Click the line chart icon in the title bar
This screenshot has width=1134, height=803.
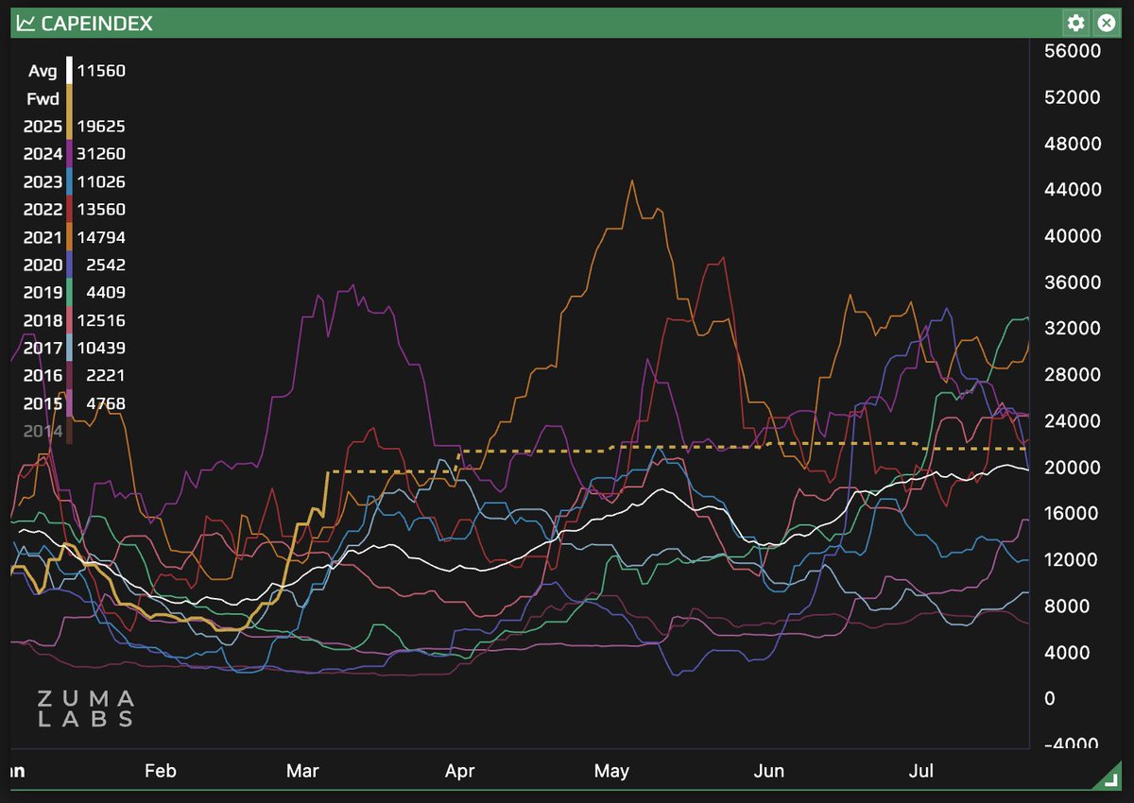26,23
